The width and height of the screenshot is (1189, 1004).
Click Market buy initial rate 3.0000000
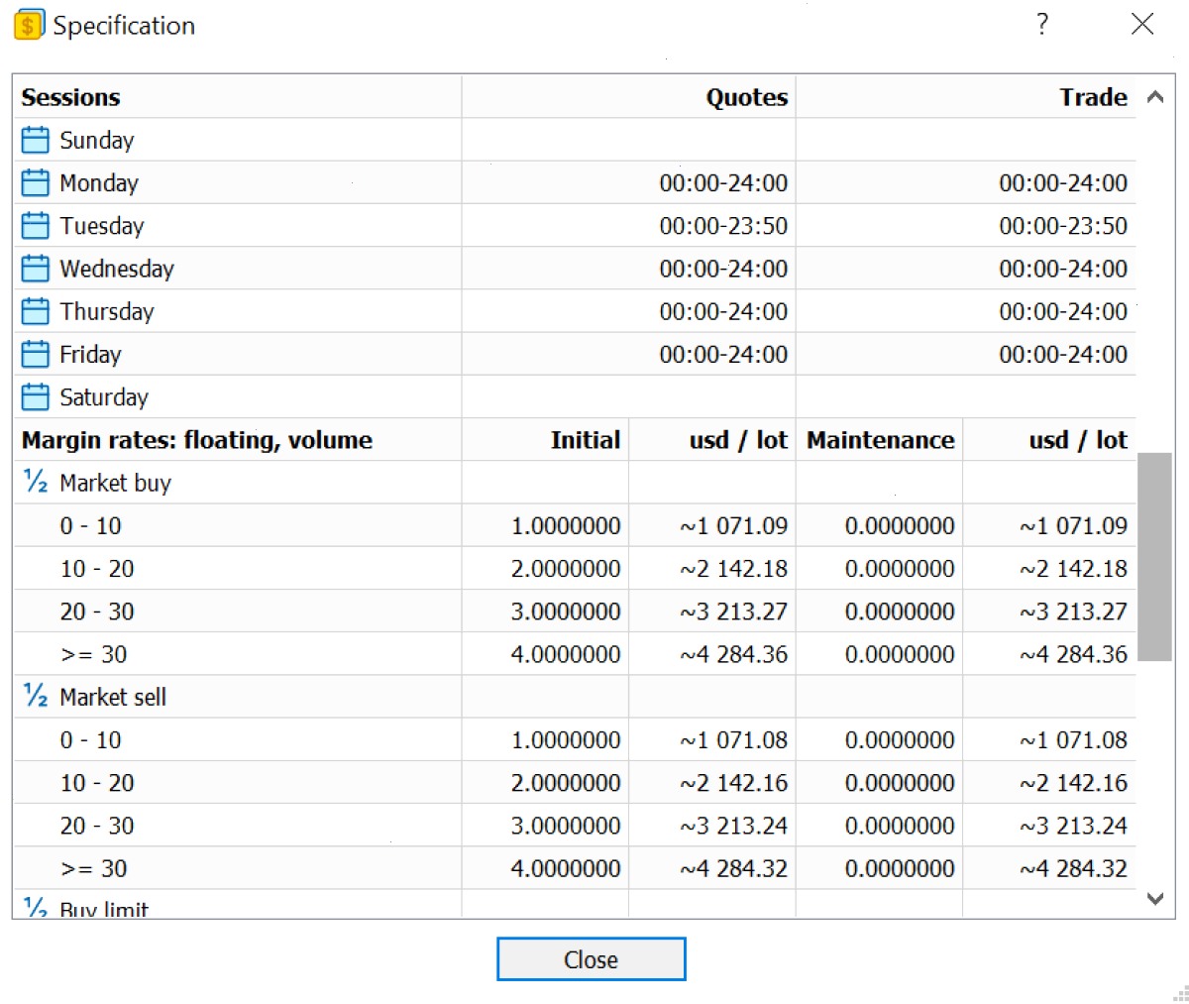pyautogui.click(x=566, y=612)
